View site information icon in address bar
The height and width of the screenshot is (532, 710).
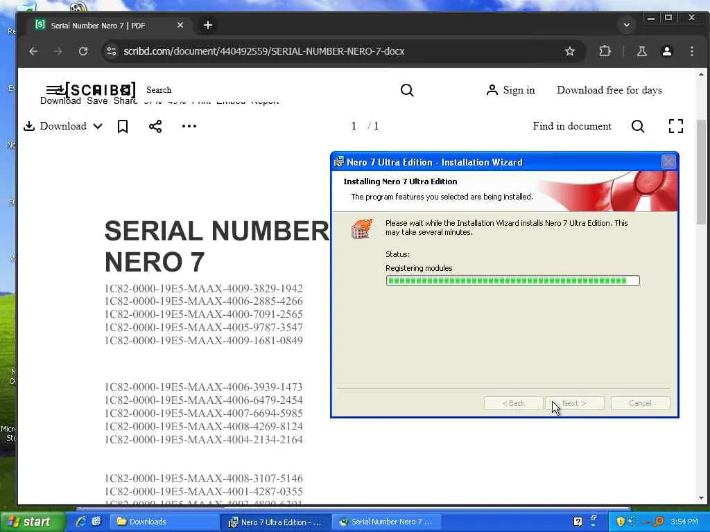112,51
